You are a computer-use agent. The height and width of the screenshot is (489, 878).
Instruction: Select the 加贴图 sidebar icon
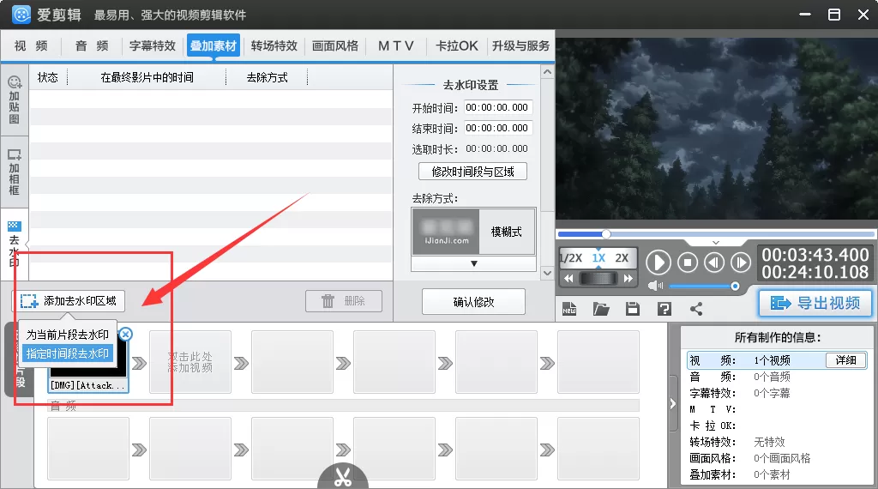tap(15, 100)
